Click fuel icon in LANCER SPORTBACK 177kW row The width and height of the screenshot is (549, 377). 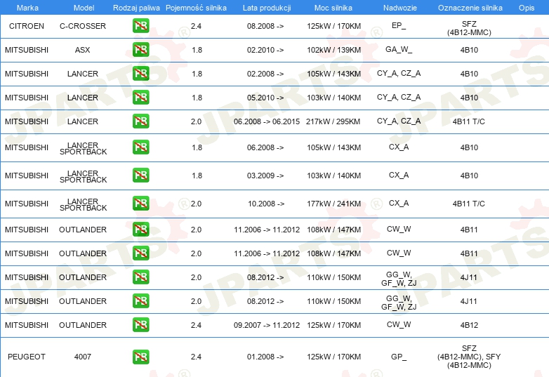(140, 204)
